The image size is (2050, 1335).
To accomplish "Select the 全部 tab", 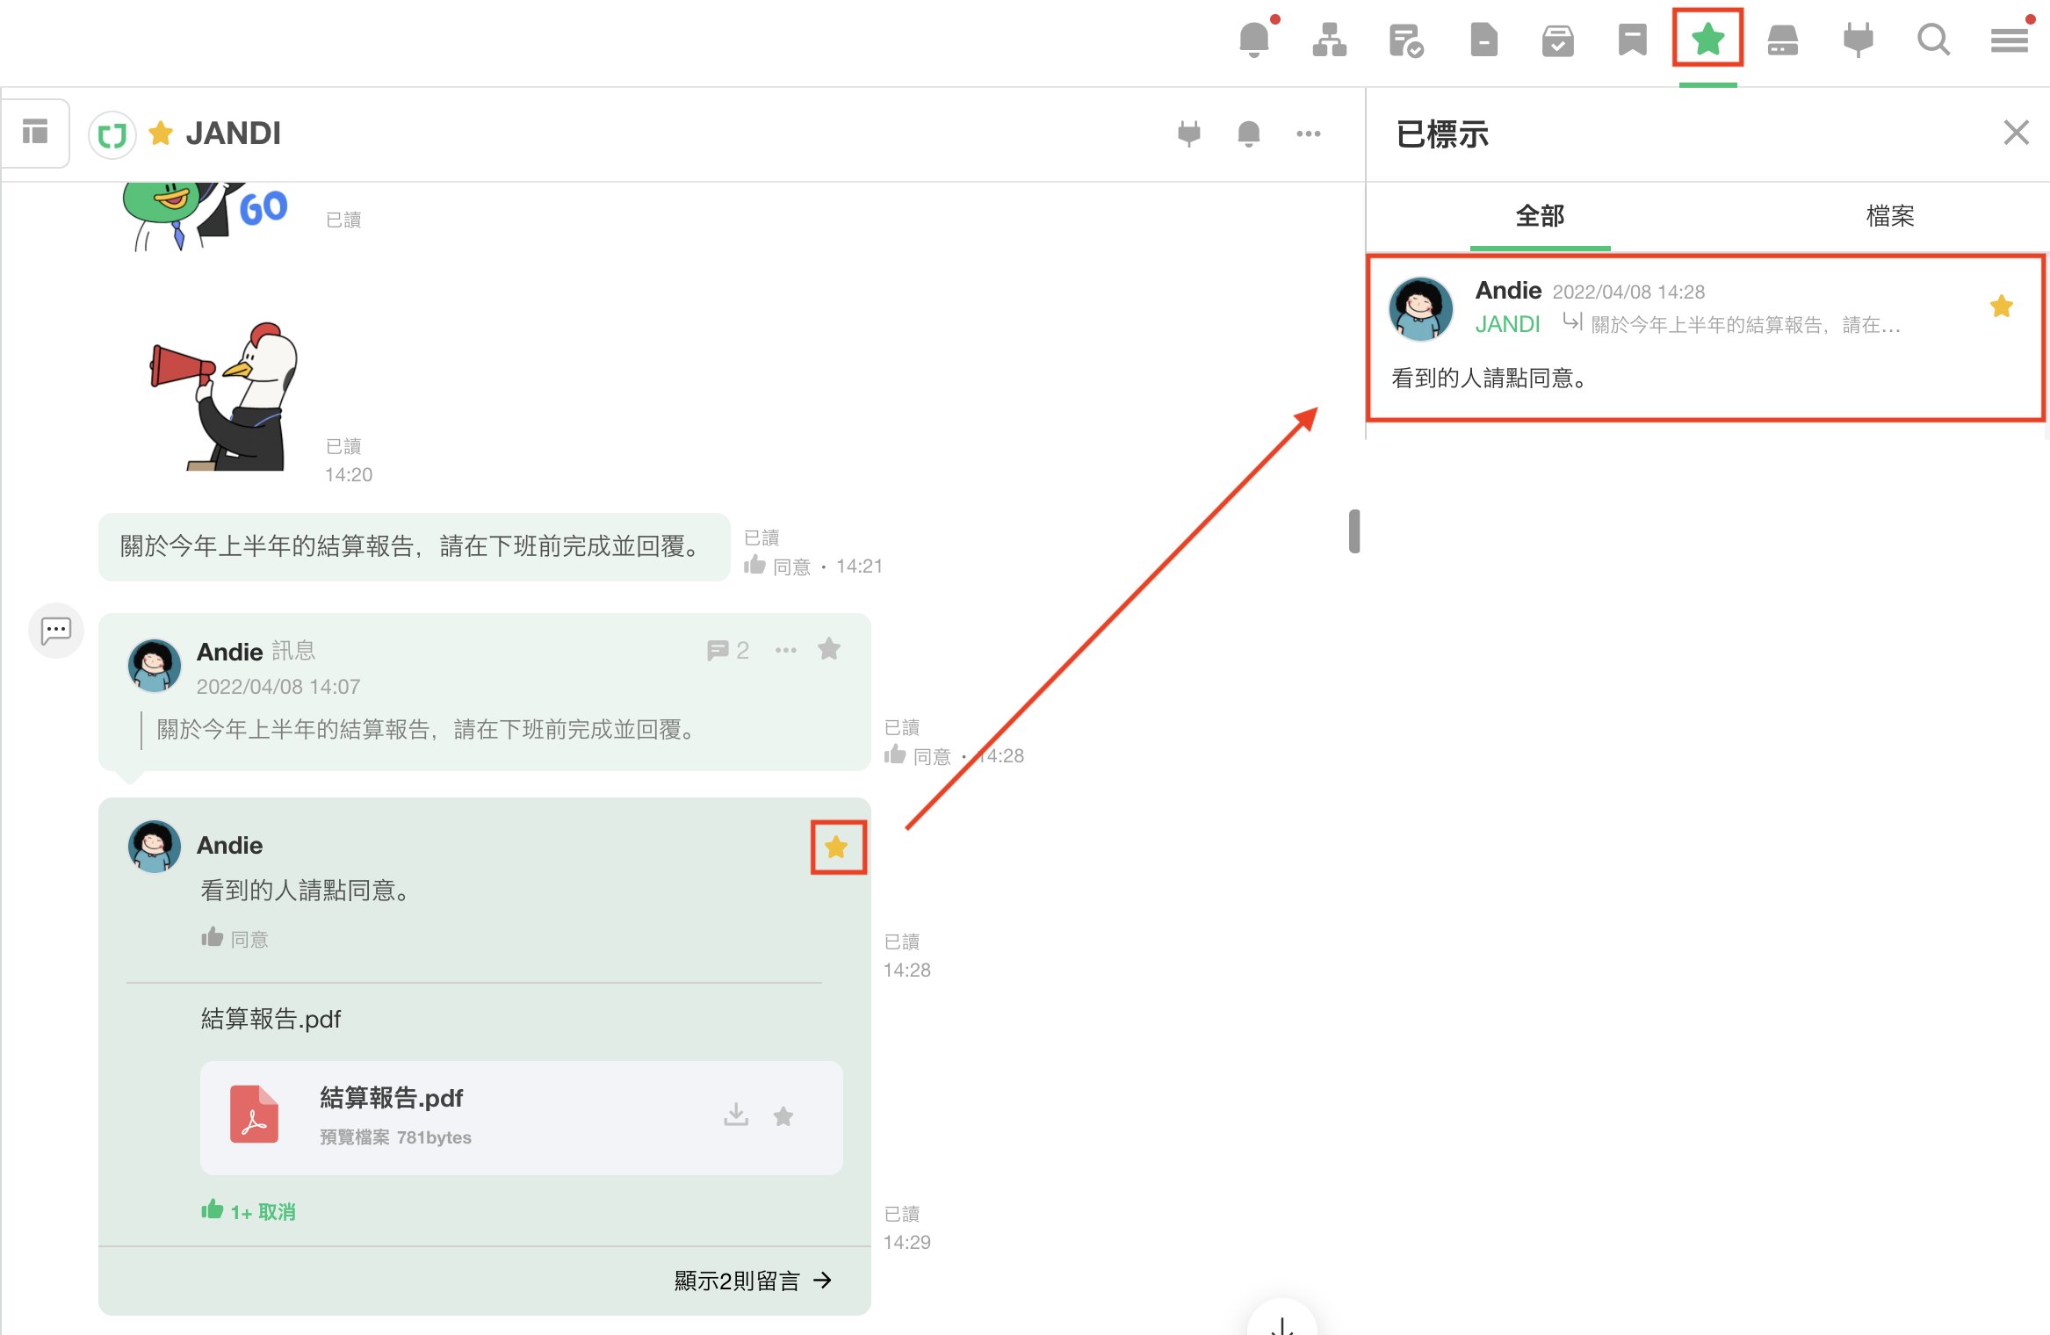I will click(1540, 216).
